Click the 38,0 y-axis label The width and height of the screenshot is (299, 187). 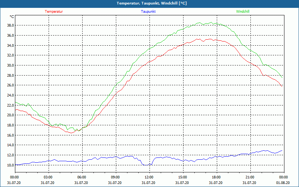[10, 25]
